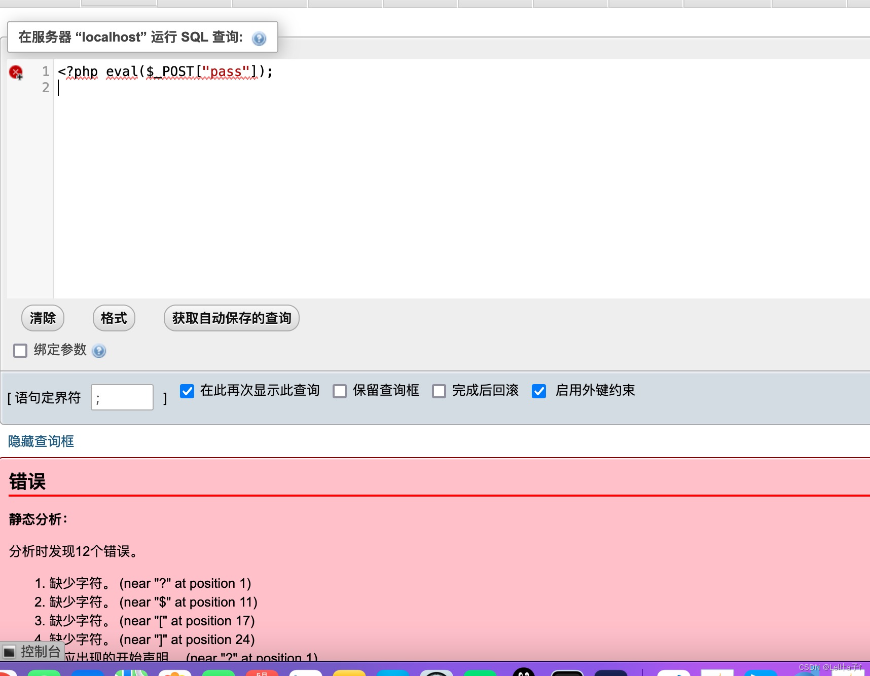
Task: Click the 控制台 console icon
Action: click(9, 652)
